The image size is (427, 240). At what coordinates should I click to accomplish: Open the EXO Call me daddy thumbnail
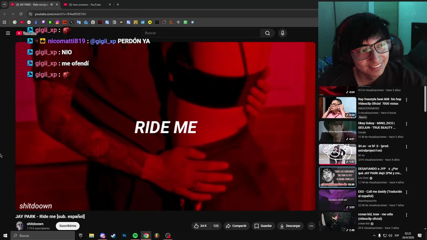click(x=338, y=200)
